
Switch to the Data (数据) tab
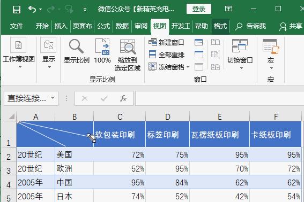[x=122, y=26]
